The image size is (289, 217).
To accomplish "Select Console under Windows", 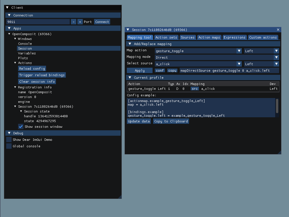I will tap(25, 43).
